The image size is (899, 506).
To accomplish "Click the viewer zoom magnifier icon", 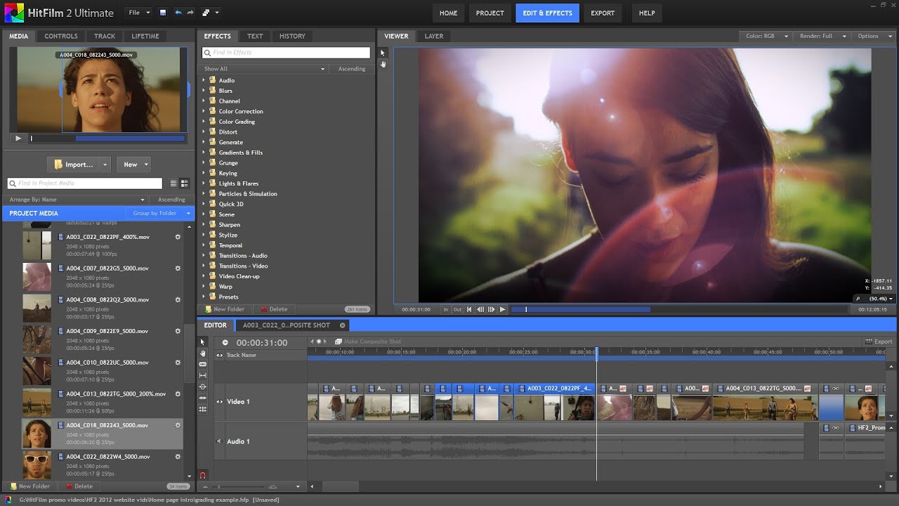I will [858, 299].
